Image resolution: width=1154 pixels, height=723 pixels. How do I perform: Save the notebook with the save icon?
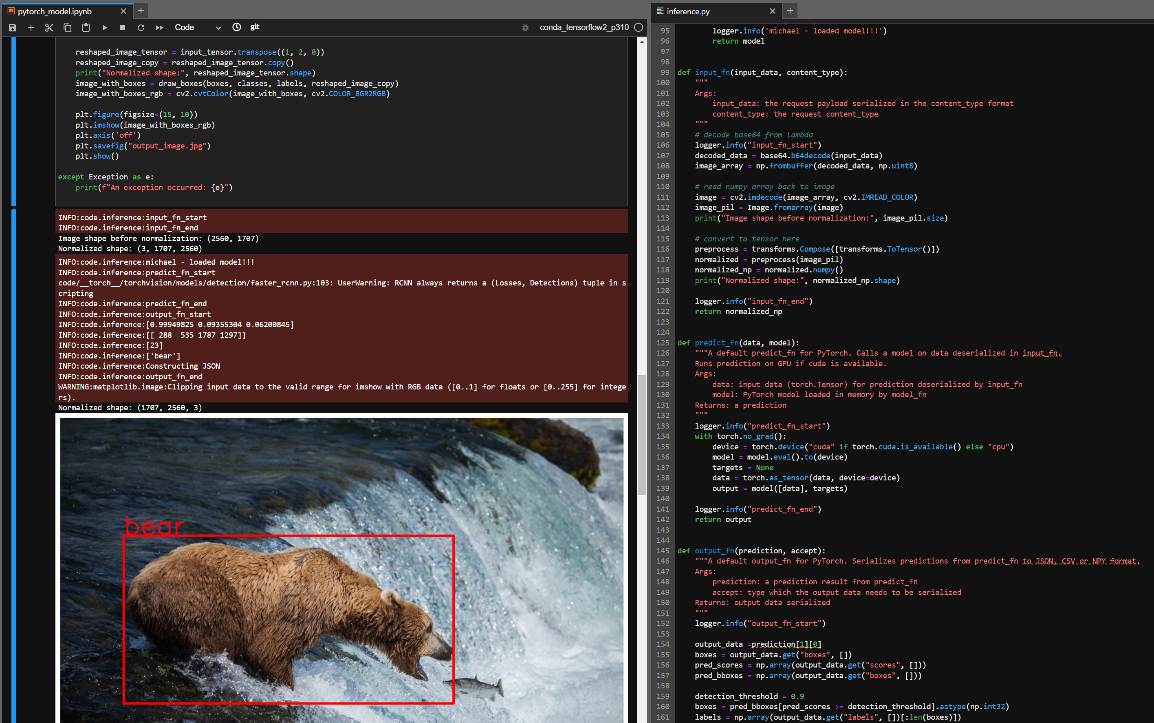click(12, 28)
